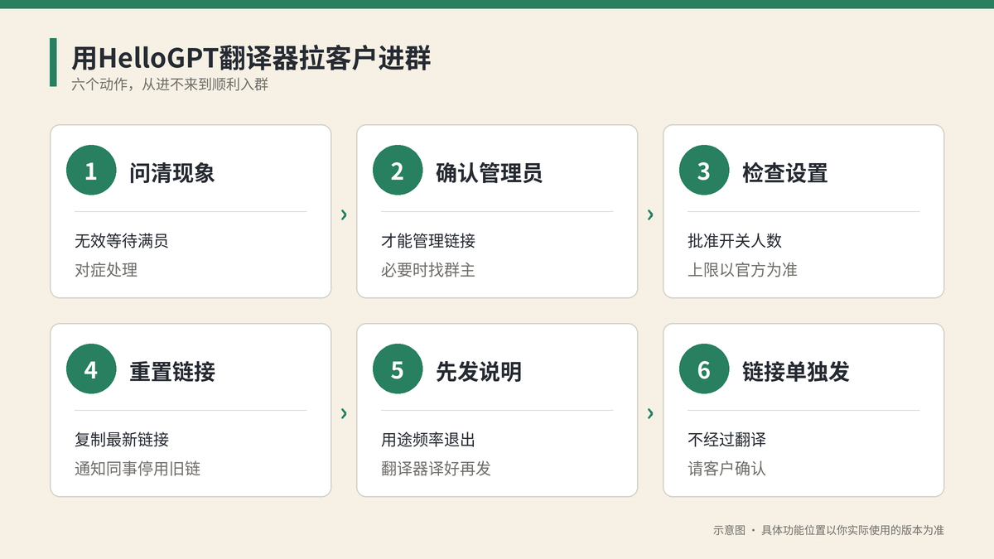994x559 pixels.
Task: Click the footnote 示意图 · 具体功能位置以你实际使用的版本为准
Action: (x=828, y=530)
